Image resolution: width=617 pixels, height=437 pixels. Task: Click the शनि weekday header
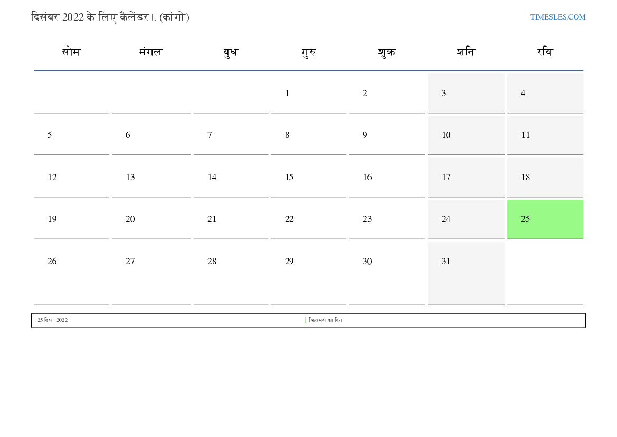coord(466,52)
